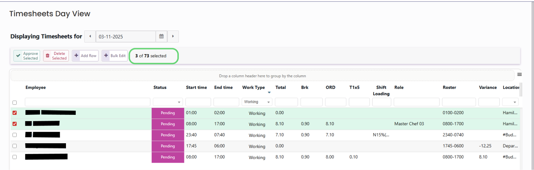Click the Work Type filter funnel icon

[269, 93]
